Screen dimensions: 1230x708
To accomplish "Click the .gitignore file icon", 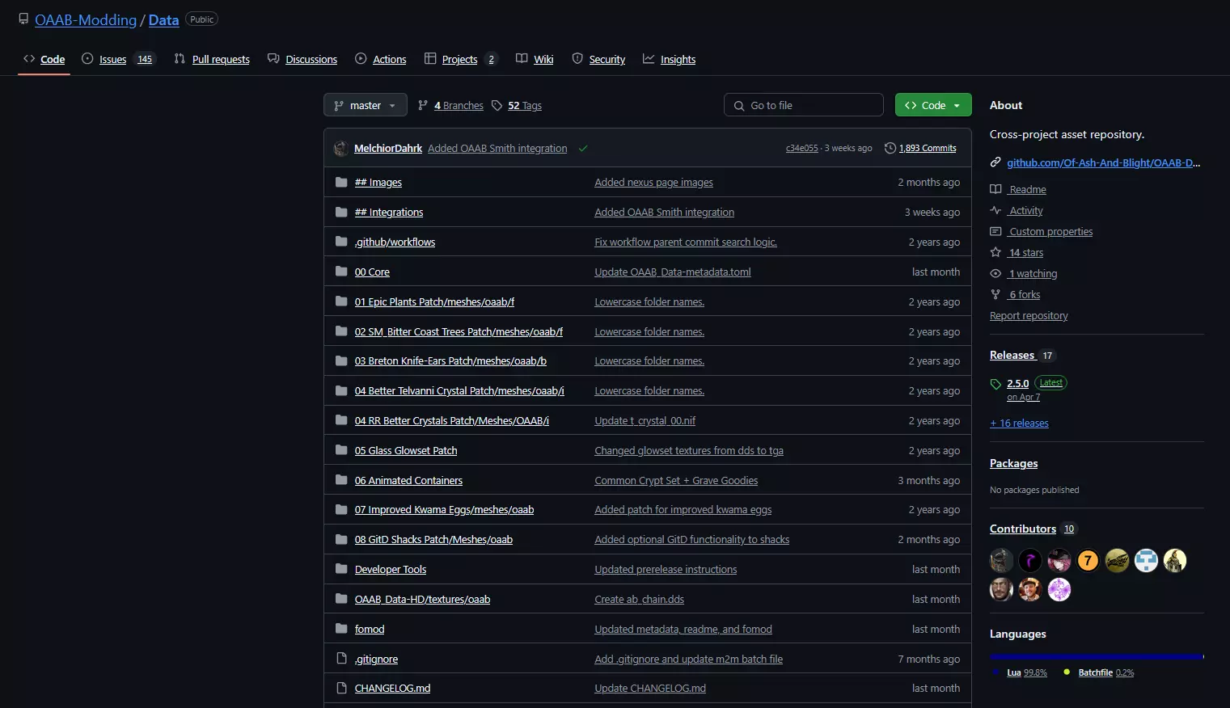I will pos(341,659).
